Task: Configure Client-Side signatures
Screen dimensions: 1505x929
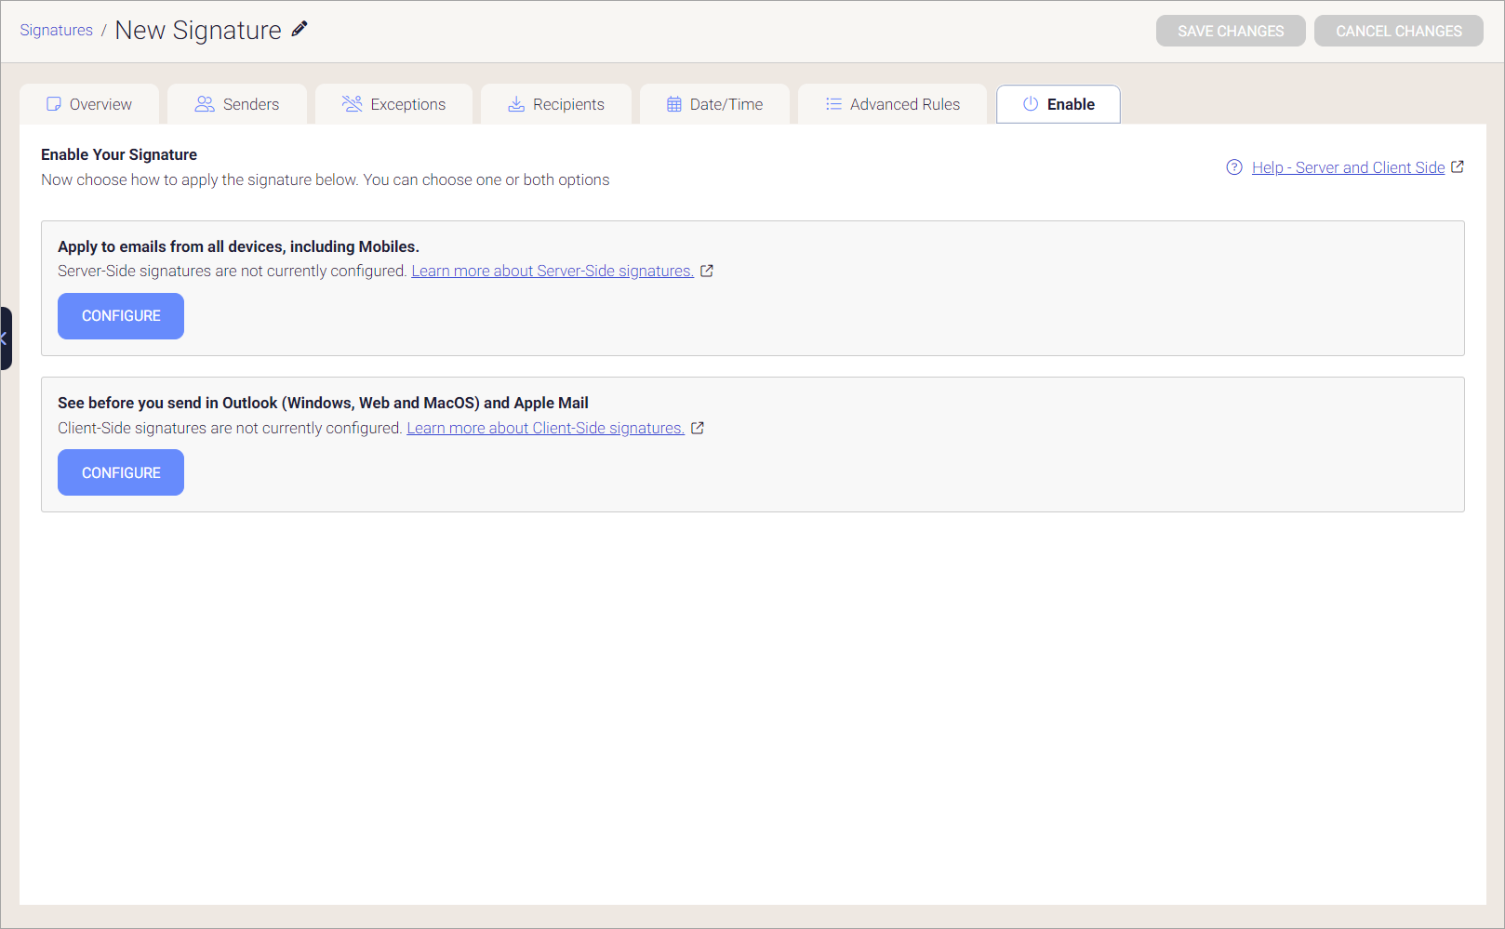Action: (120, 472)
